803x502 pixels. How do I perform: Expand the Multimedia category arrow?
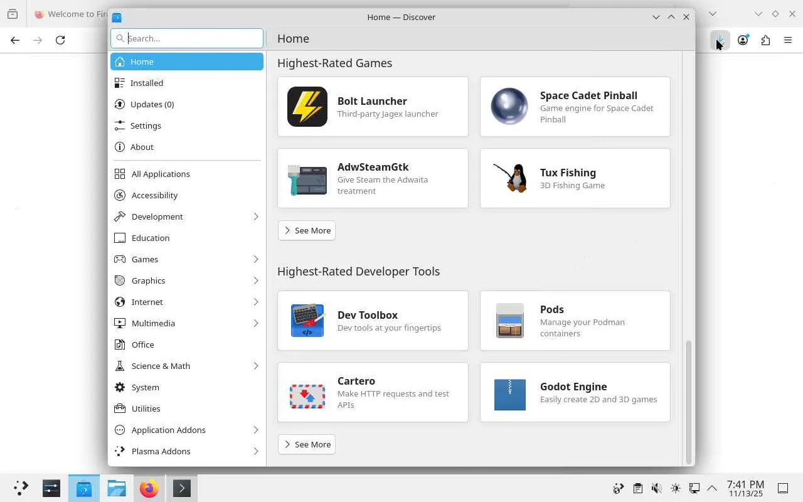click(x=256, y=323)
